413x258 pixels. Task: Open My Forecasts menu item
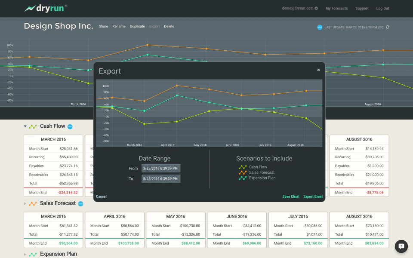pos(336,9)
